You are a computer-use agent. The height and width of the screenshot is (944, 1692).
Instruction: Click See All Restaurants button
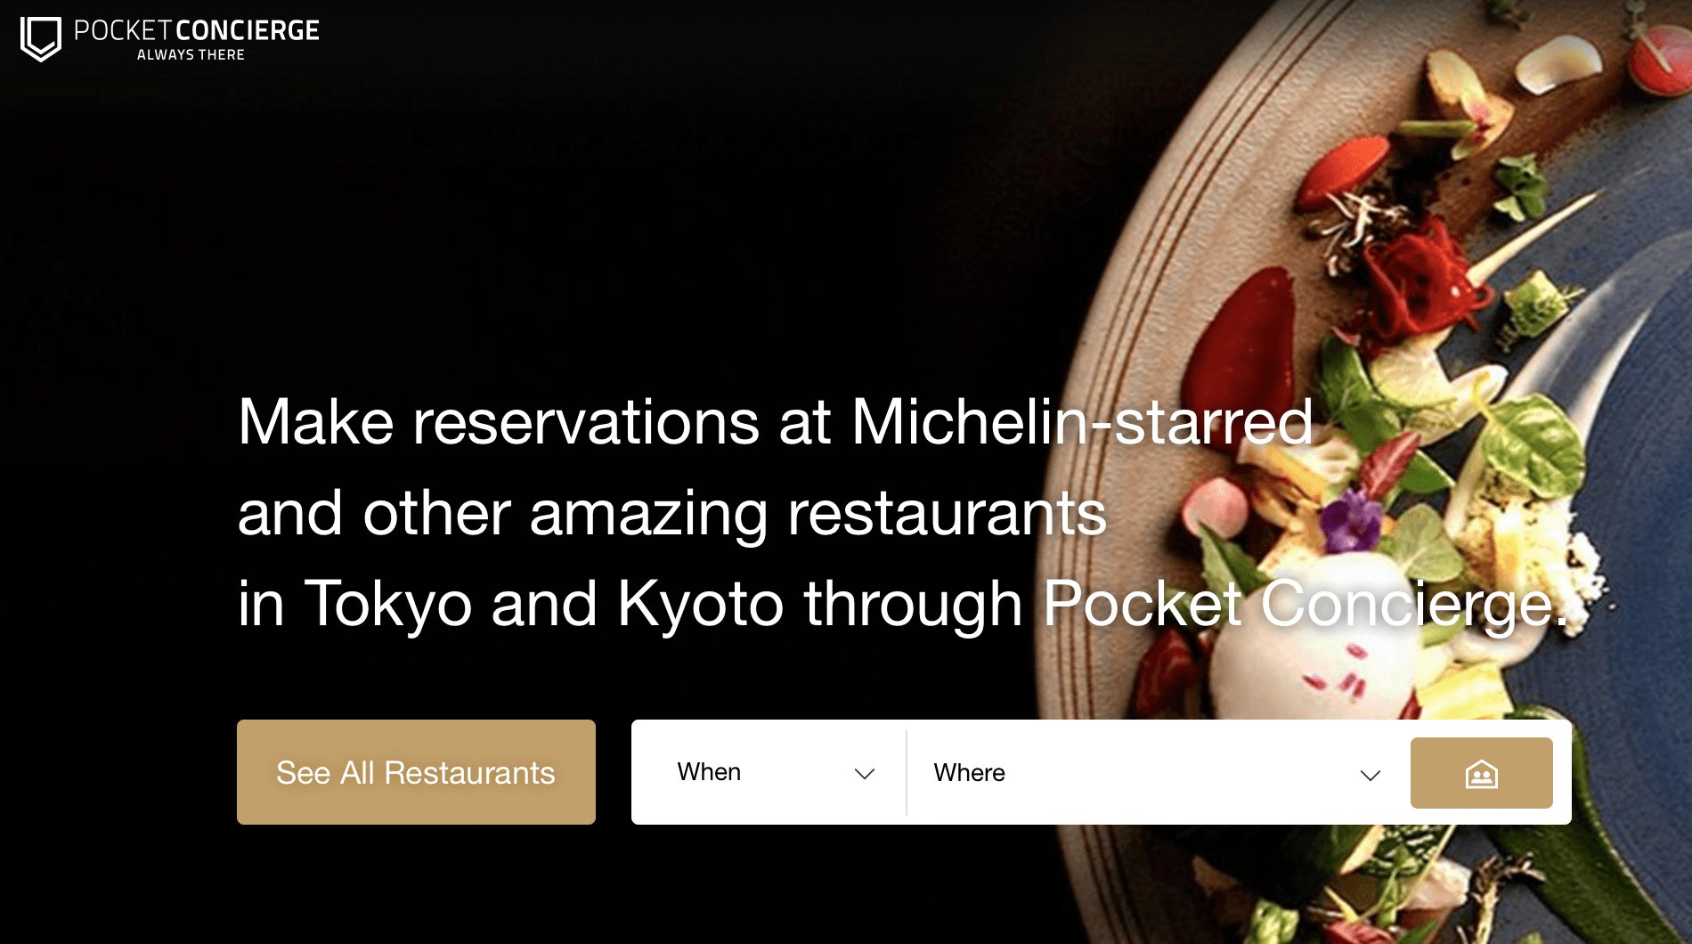[416, 772]
